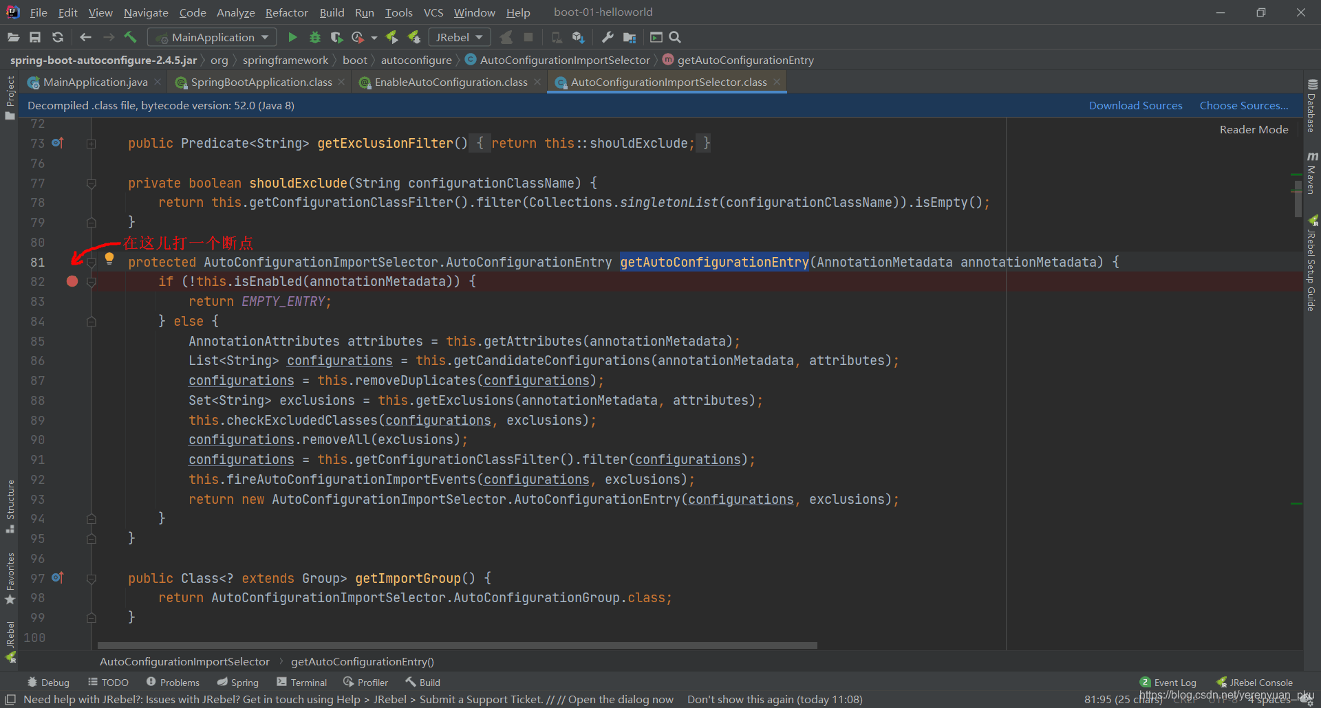Open the JRebel Setup Guide panel

tap(1312, 263)
